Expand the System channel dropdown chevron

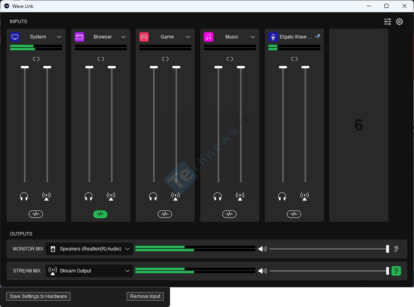coord(59,37)
